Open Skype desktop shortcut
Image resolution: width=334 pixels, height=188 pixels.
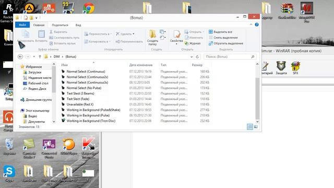coord(9,173)
